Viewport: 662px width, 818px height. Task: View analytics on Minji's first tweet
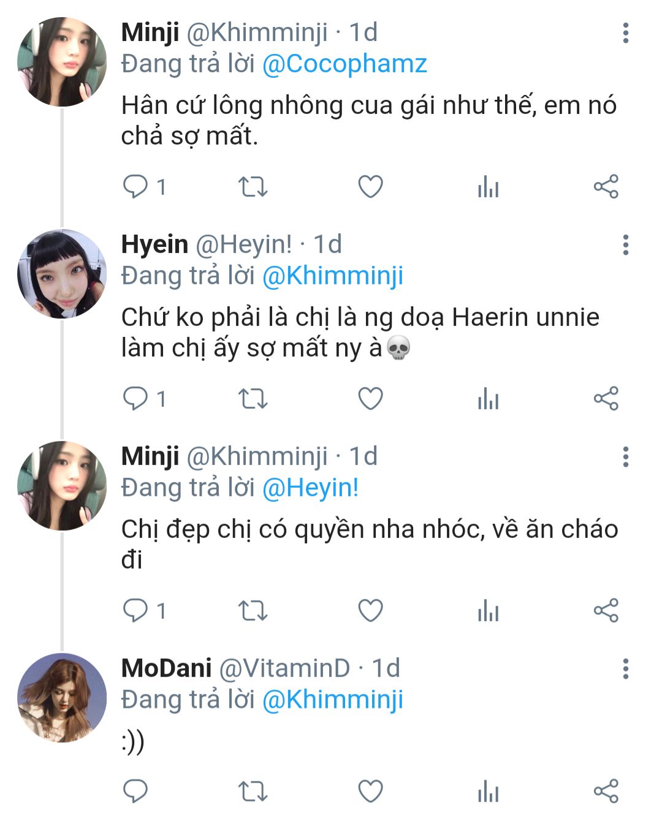click(488, 187)
